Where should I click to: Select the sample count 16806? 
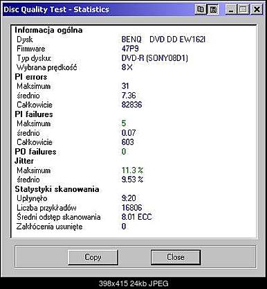click(x=131, y=208)
